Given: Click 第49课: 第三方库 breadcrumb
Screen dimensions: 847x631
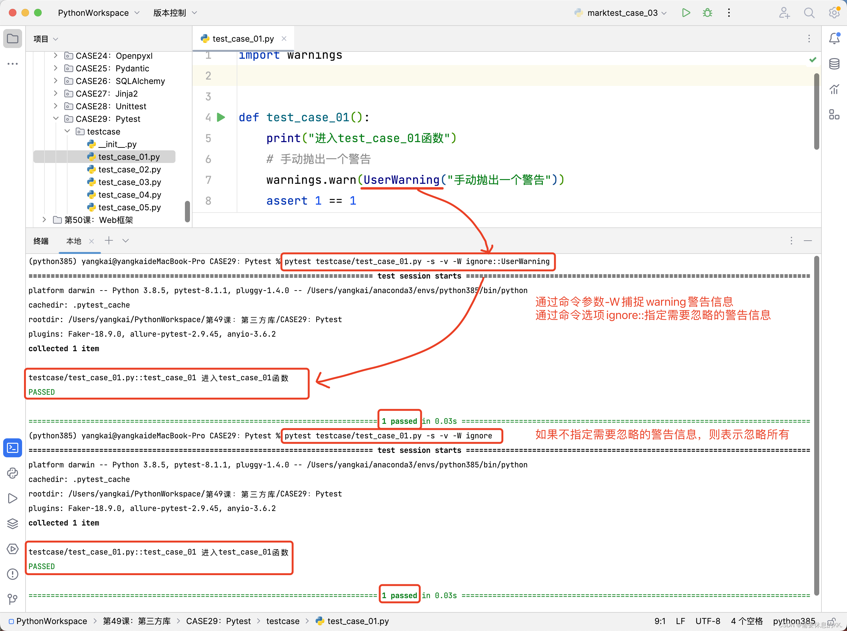Looking at the screenshot, I should 137,621.
